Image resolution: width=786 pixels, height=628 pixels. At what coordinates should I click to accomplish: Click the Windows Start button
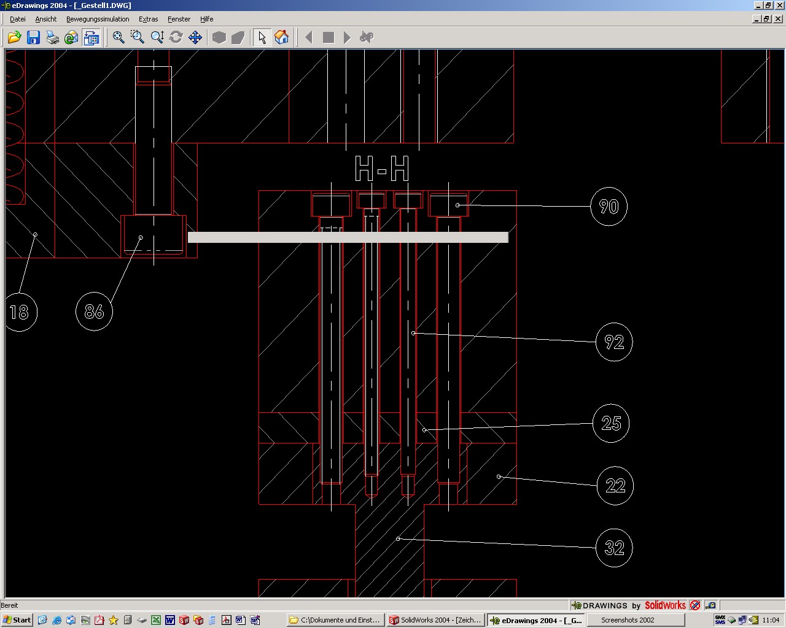[17, 620]
